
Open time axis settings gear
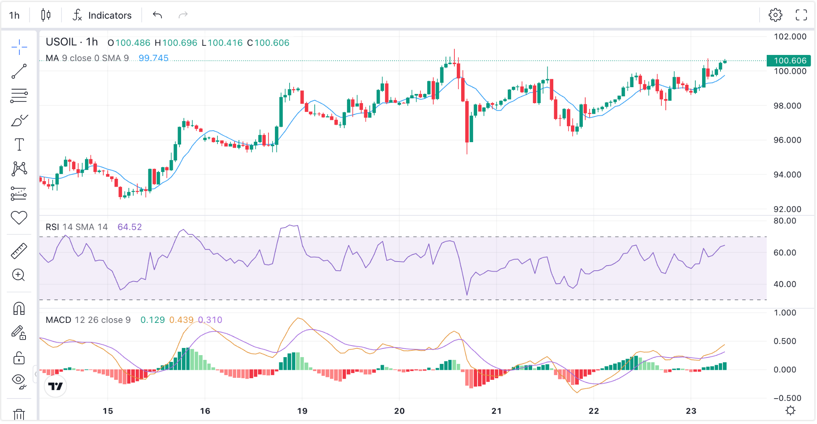(790, 410)
